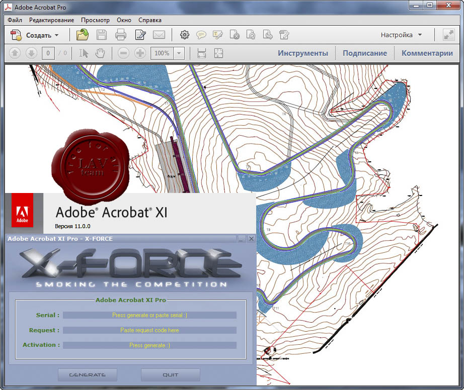Click the fit full page icon

pyautogui.click(x=218, y=53)
